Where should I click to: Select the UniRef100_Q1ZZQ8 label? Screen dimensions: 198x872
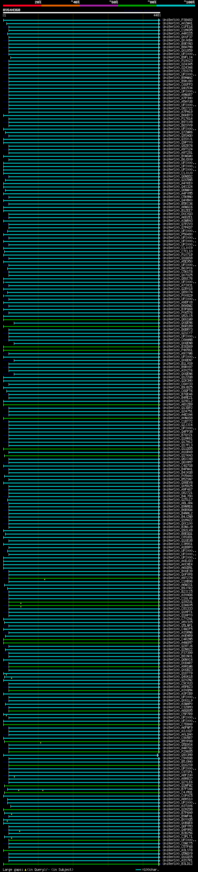click(x=178, y=377)
